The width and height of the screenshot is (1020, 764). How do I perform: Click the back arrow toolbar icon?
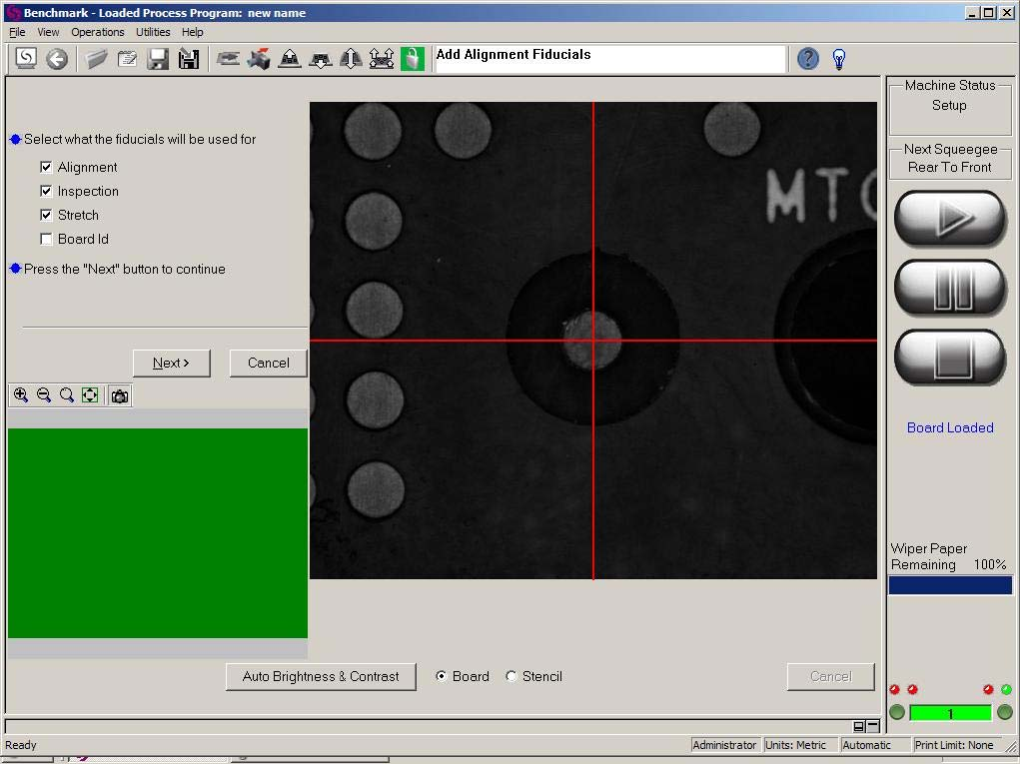pos(57,59)
